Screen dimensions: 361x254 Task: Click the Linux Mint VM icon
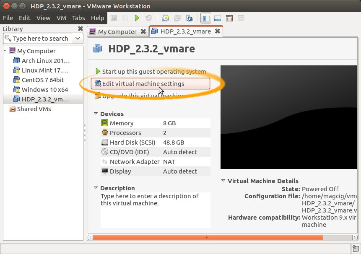click(x=17, y=70)
